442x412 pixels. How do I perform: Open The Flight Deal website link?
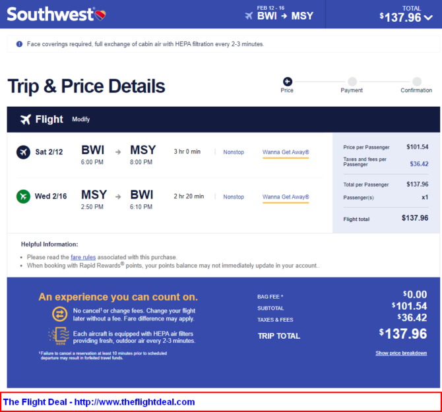click(99, 402)
